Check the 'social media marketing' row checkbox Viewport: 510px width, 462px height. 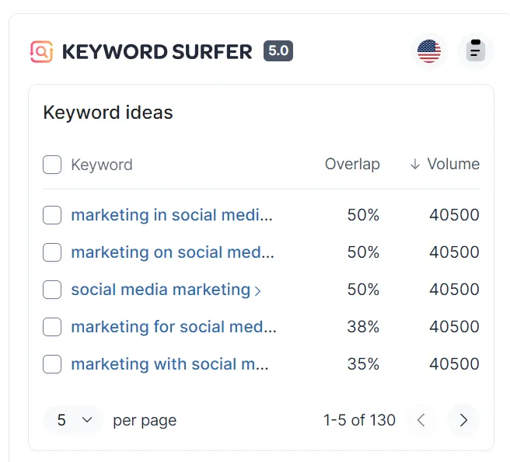tap(52, 290)
